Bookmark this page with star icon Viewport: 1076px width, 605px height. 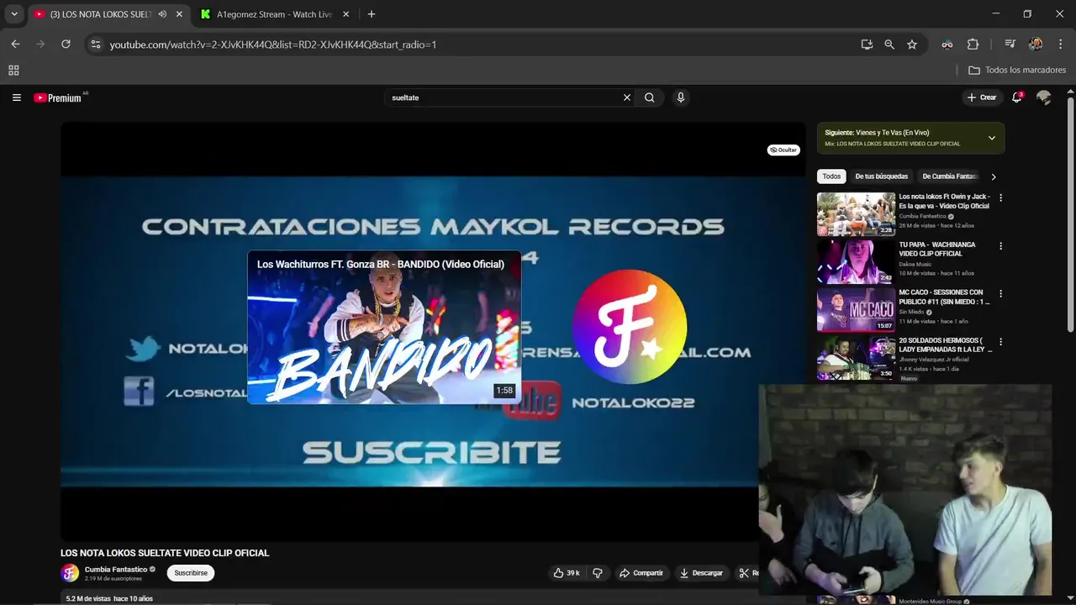(912, 45)
